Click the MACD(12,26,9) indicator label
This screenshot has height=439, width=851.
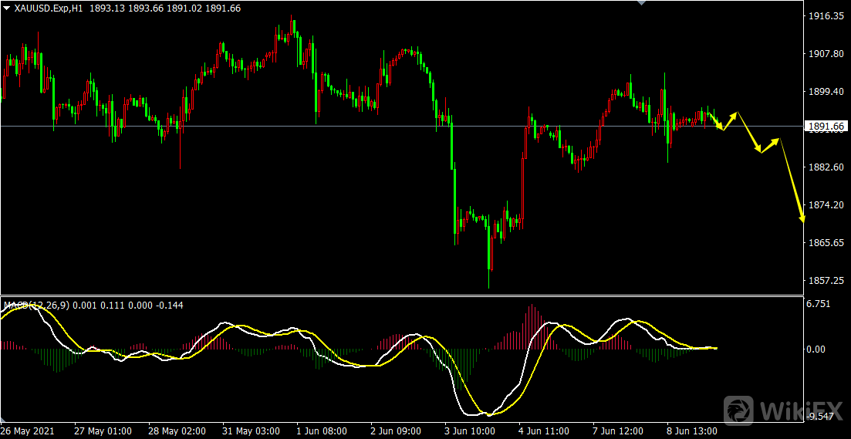pos(35,306)
